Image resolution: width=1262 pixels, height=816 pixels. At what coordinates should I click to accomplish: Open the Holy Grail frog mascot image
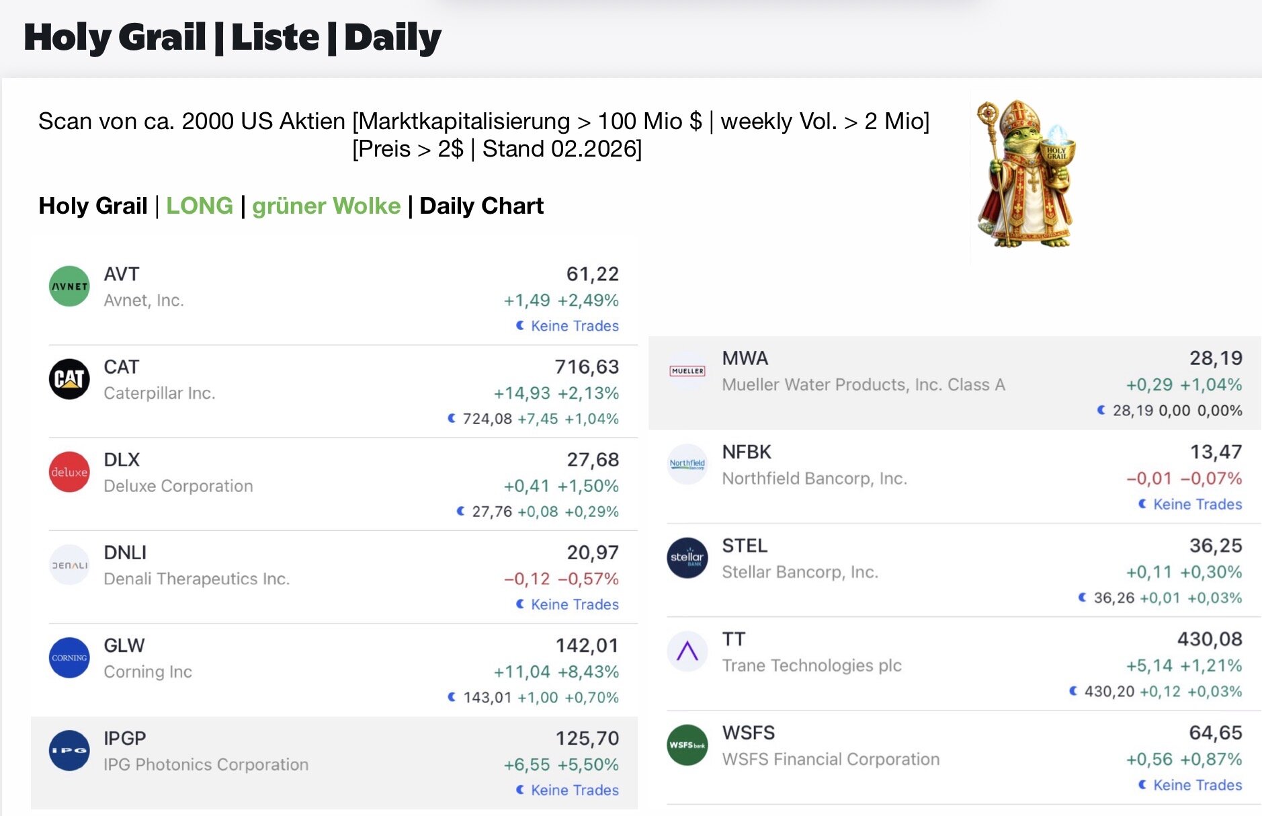tap(1025, 175)
